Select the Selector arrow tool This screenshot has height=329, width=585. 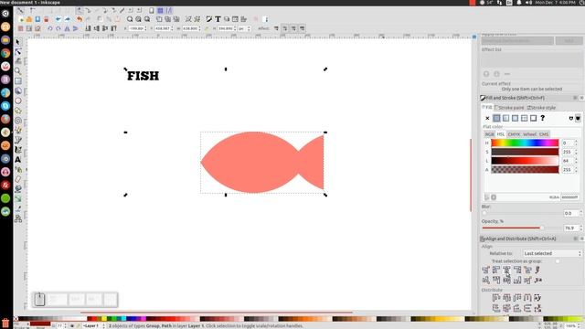coord(18,42)
